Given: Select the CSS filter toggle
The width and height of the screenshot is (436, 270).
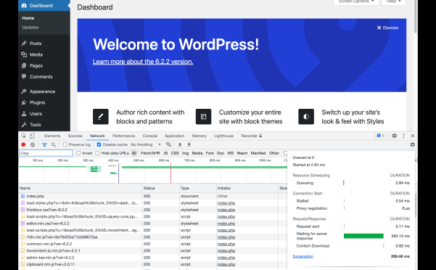Looking at the screenshot, I should pos(175,153).
